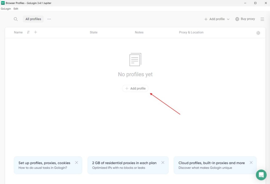270x184 pixels.
Task: Minimize the GoLogin window
Action: click(245, 3)
